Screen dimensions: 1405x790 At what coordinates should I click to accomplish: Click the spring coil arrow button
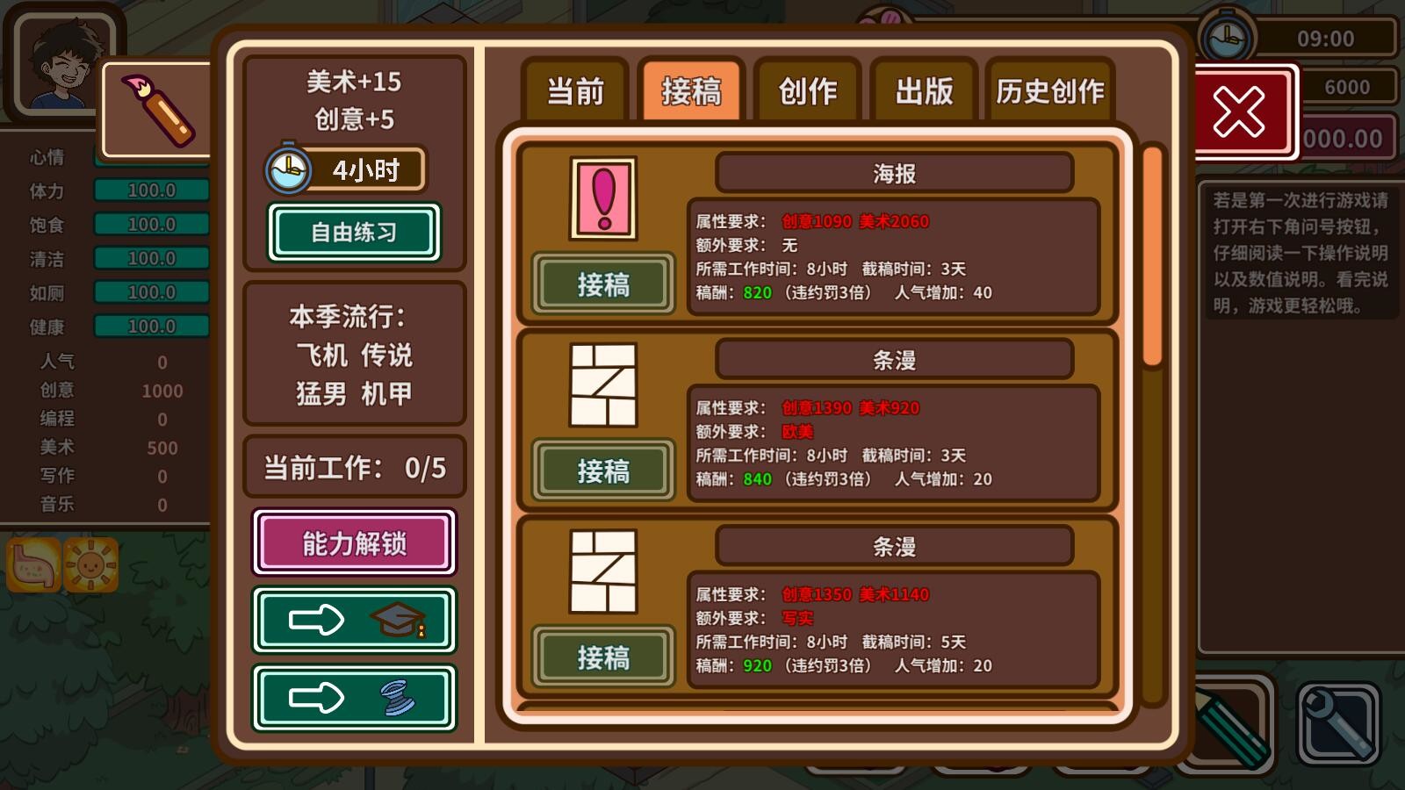[x=354, y=699]
